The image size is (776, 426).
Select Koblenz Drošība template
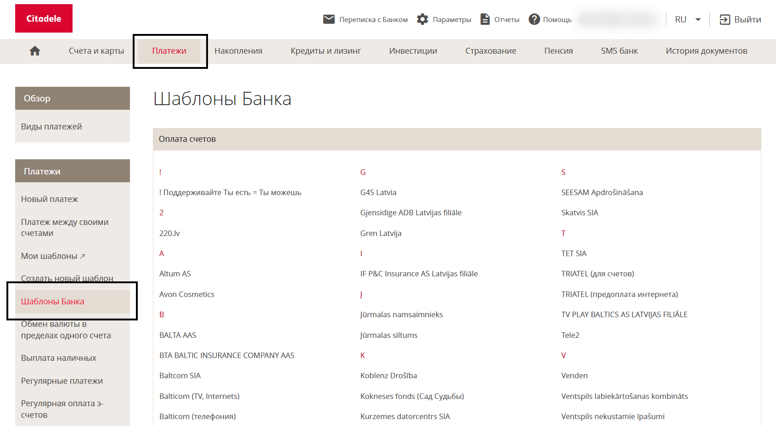[x=388, y=376]
